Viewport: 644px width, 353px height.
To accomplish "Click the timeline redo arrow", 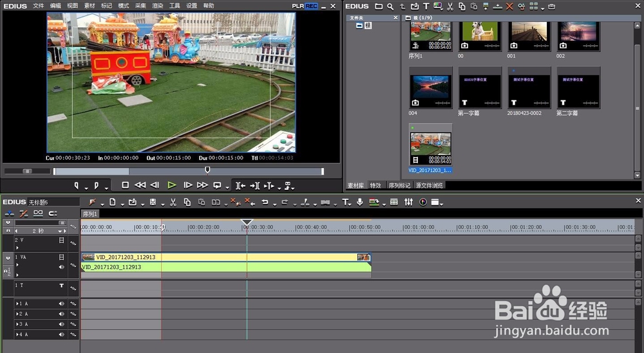I will tap(285, 202).
